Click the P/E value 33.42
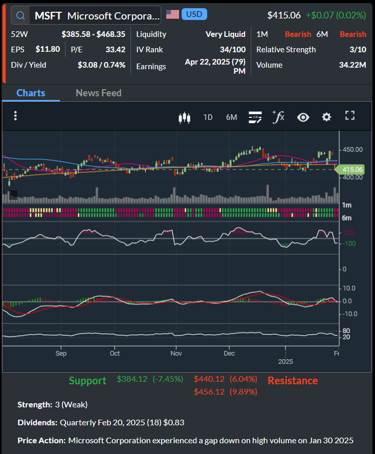 115,50
